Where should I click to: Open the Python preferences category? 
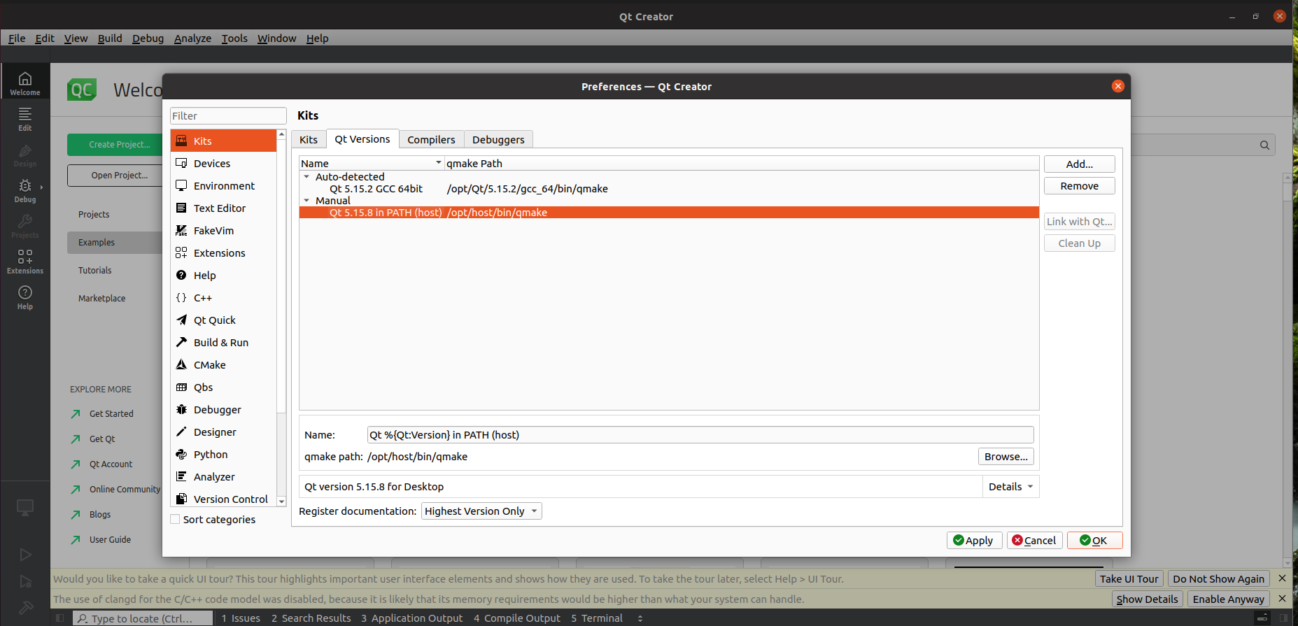coord(210,455)
